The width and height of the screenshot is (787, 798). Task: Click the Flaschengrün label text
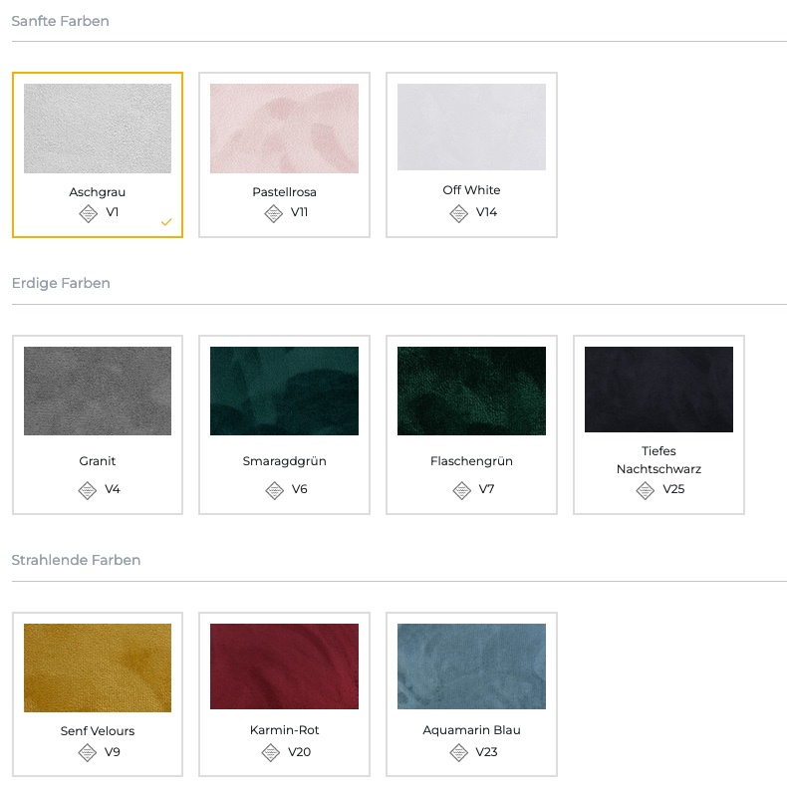[471, 461]
